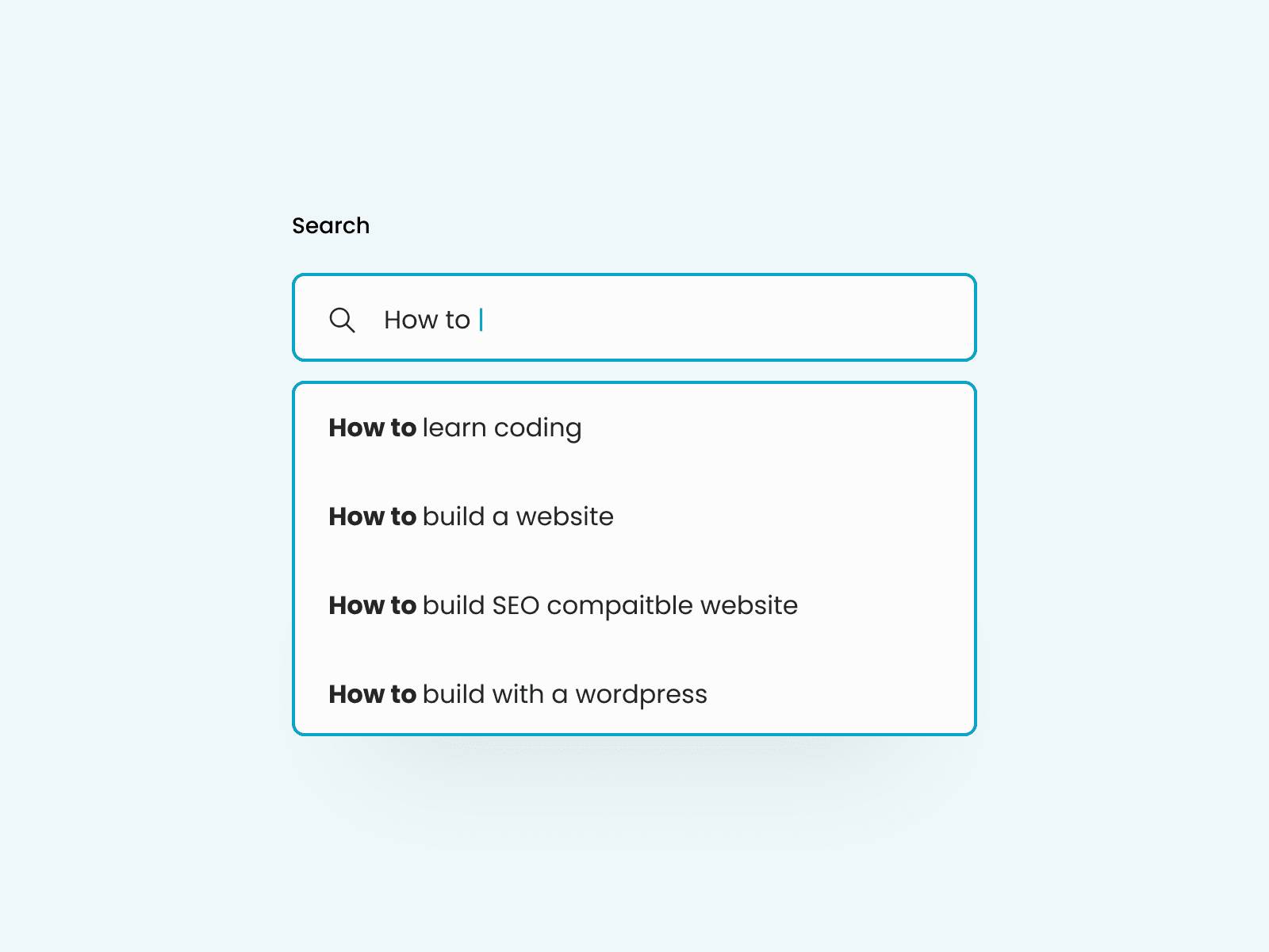Open the suggestions dropdown panel
Screen dimensions: 1269x952
[x=634, y=555]
